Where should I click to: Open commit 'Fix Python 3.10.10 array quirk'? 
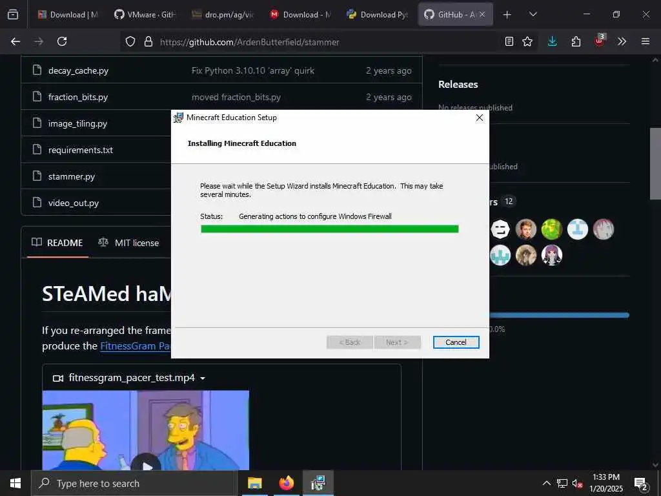tap(253, 70)
